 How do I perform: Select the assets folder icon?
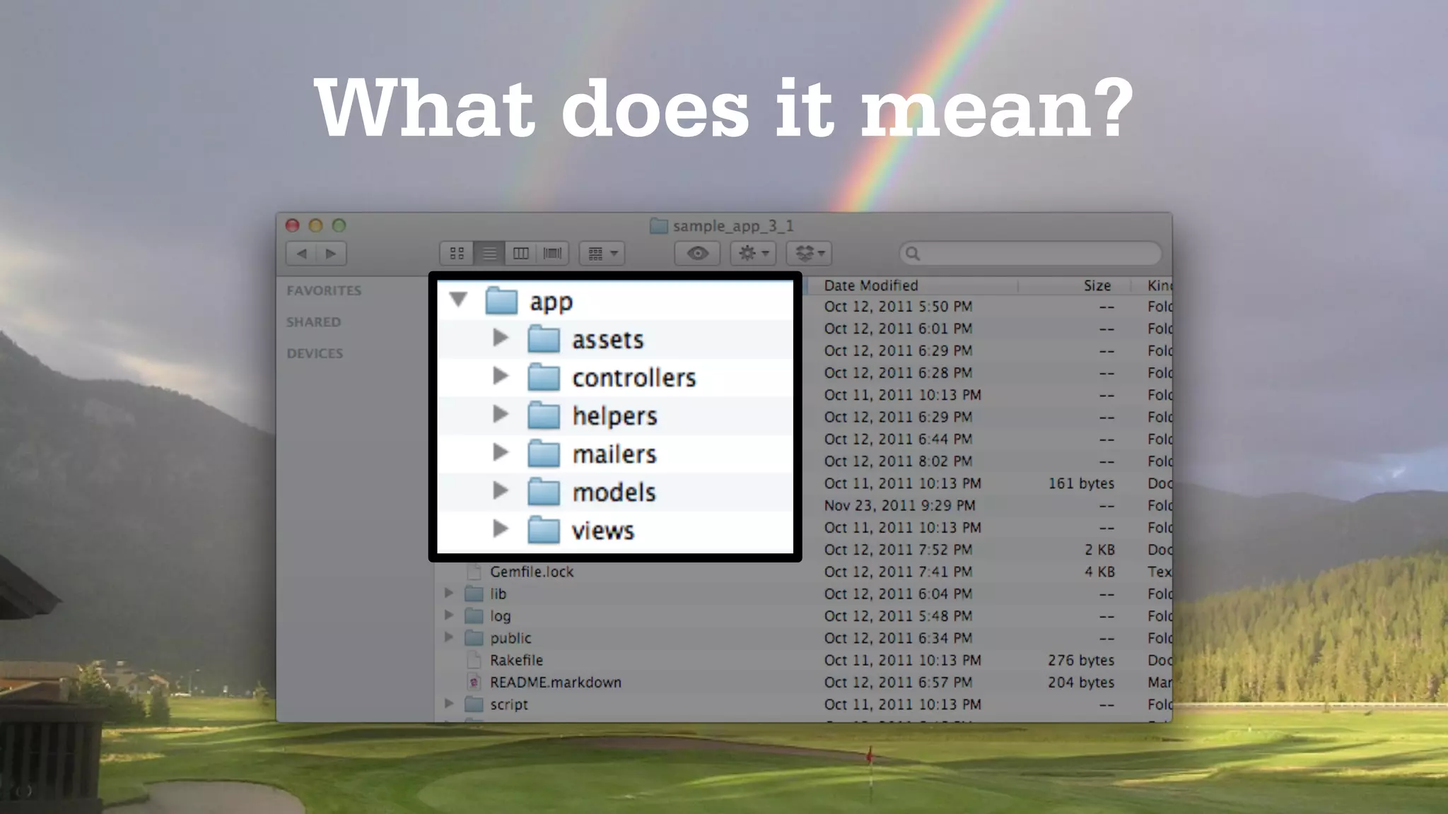(544, 339)
